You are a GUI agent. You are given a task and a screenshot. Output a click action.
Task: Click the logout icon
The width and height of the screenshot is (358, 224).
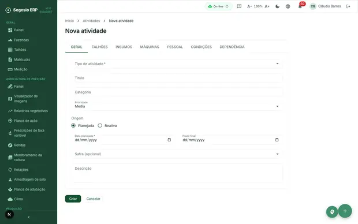348,6
